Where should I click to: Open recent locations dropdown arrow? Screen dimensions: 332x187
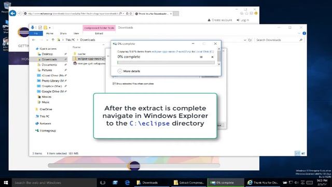click(x=47, y=40)
